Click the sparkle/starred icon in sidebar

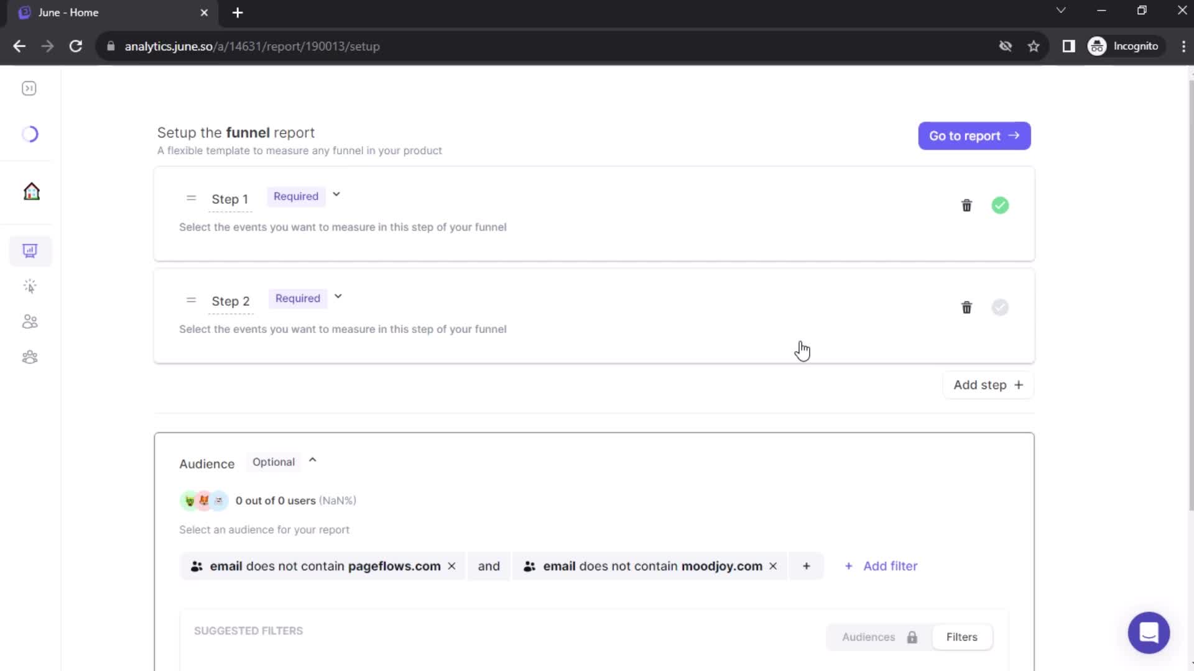pos(30,286)
